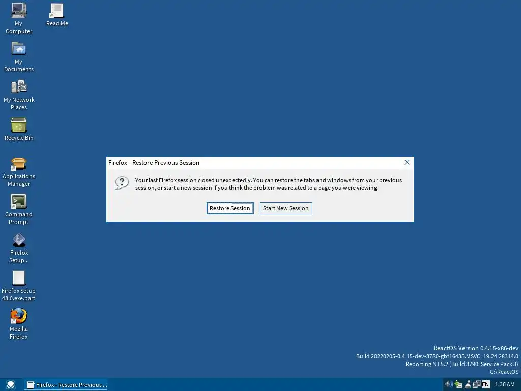Click the dialog title Firefox - Restore Previous Session
The image size is (521, 391).
point(154,162)
